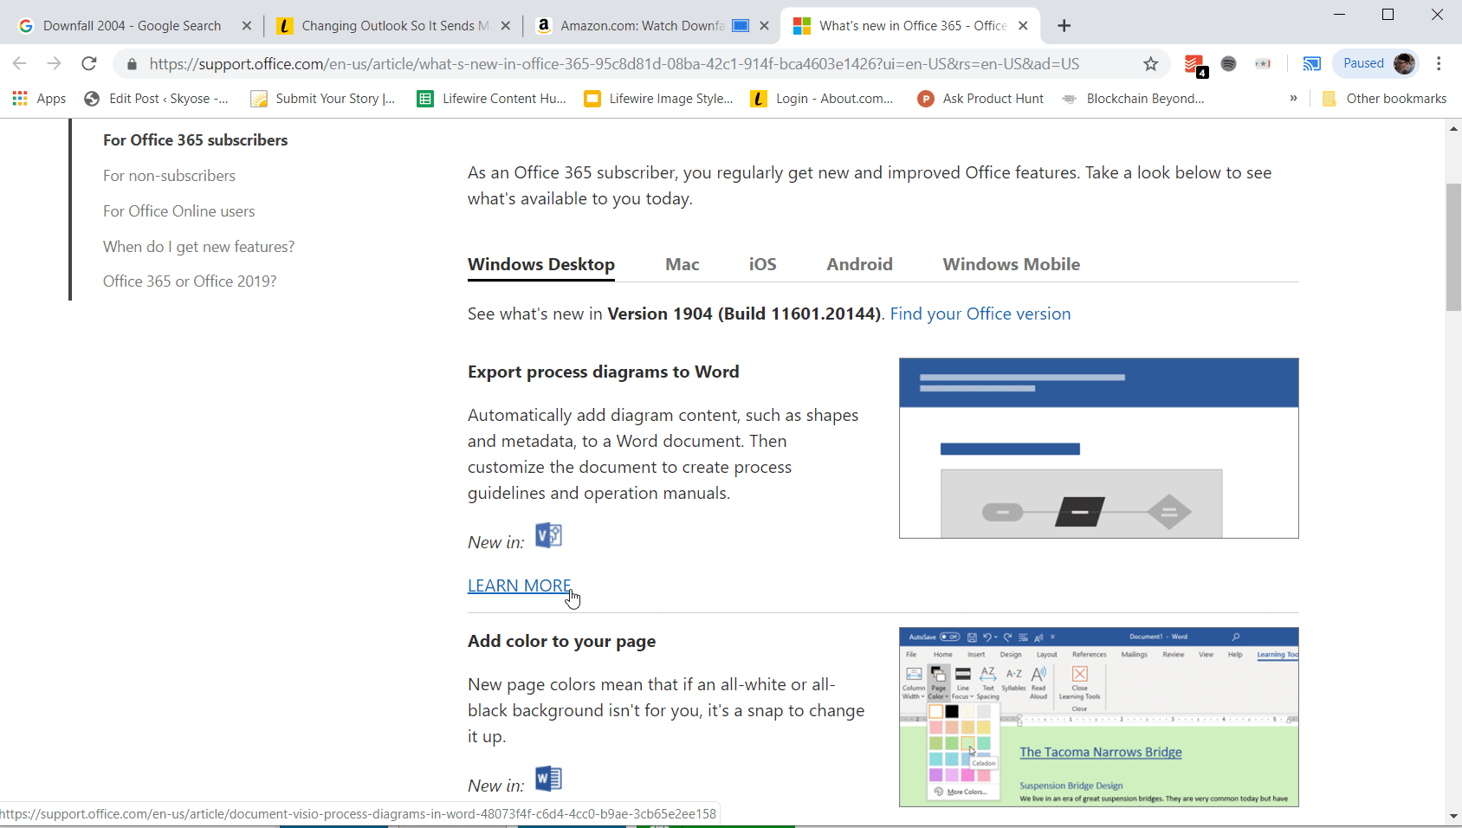Select the Windows Desktop tab
Image resolution: width=1462 pixels, height=828 pixels.
(541, 264)
